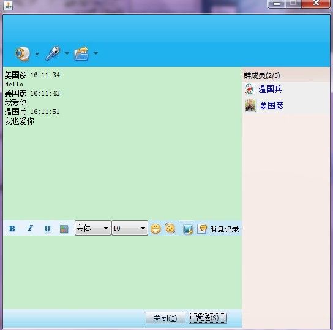Click 姜国彦's avatar picture
The image size is (333, 330).
coord(250,106)
